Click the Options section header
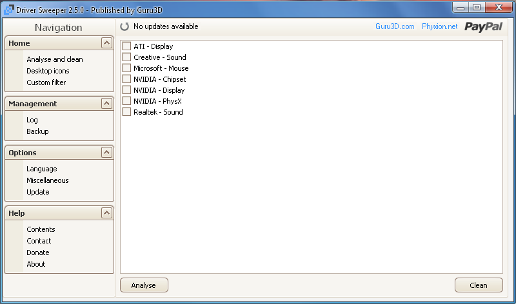The height and width of the screenshot is (304, 516). (x=59, y=153)
